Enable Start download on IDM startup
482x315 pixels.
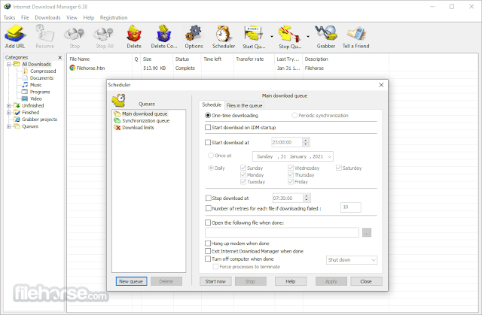click(x=208, y=127)
